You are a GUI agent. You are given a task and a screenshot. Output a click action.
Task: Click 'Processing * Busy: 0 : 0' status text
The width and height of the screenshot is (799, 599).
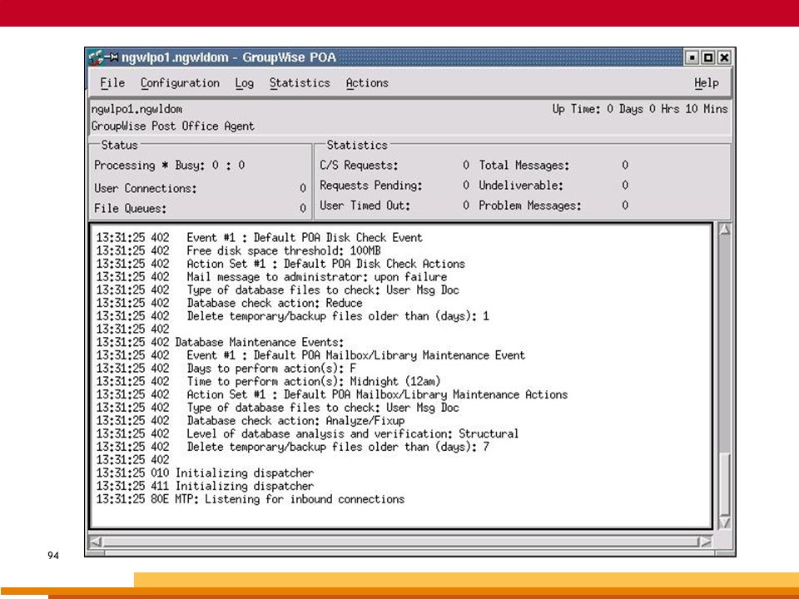[x=169, y=166]
